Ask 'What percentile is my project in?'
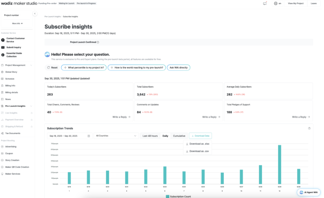324x198 pixels. [84, 68]
